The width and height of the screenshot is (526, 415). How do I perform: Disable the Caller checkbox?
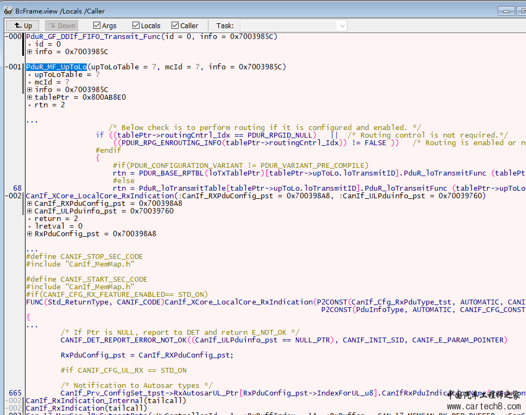click(175, 25)
